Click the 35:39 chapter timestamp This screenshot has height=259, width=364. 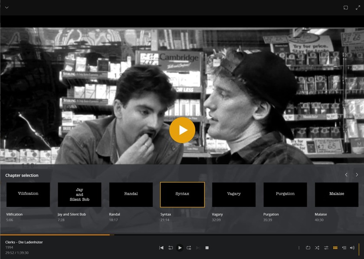click(267, 220)
